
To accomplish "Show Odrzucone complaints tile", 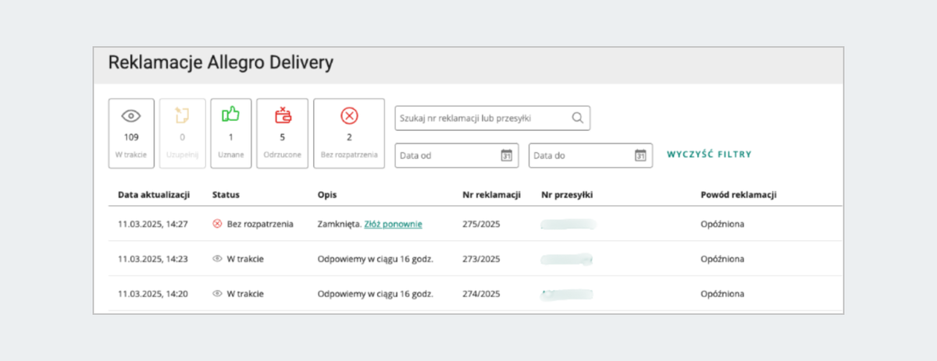I will (x=283, y=133).
